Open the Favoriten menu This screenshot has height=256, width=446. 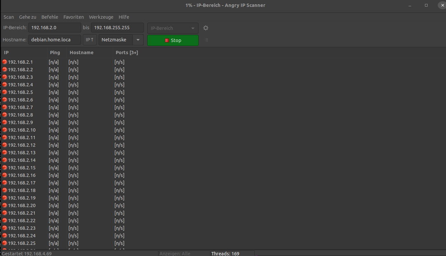point(73,17)
